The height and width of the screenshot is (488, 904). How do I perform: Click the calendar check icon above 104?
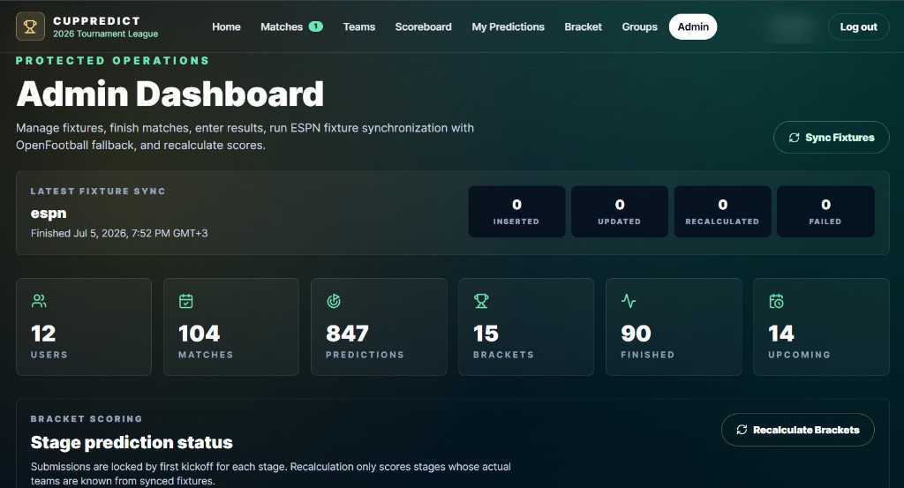[x=185, y=301]
